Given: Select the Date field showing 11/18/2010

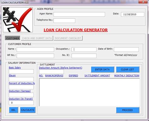Looking at the screenshot, I should [133, 14].
